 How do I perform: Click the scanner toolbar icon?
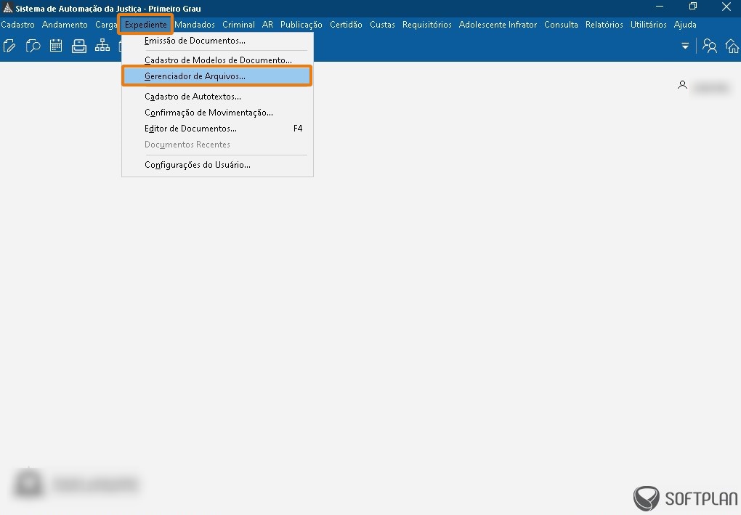(x=79, y=46)
